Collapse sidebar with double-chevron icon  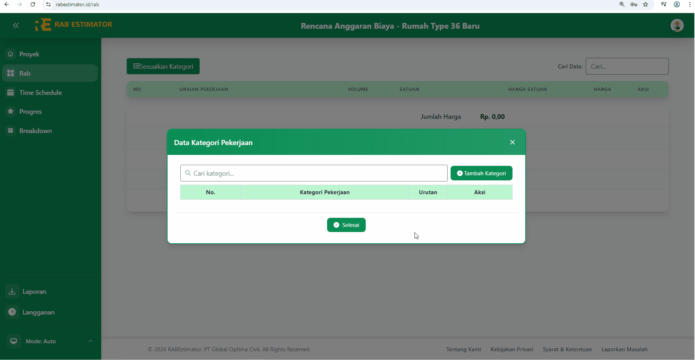point(16,25)
